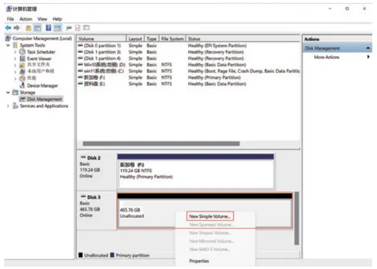The image size is (377, 269).
Task: Expand the 性能 (Performance) node
Action: tap(15, 78)
